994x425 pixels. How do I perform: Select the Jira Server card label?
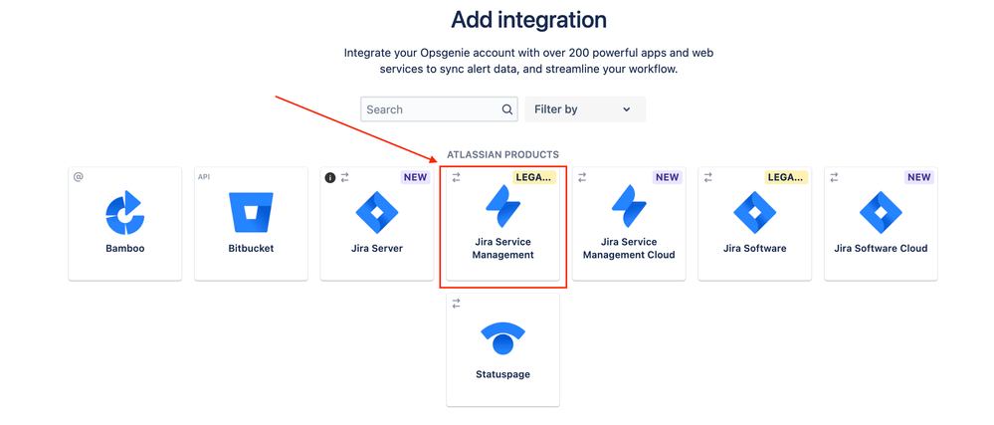coord(376,249)
